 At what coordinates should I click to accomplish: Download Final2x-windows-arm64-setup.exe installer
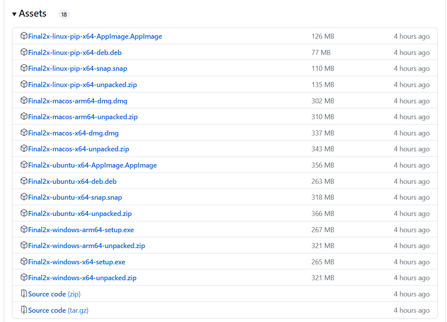(81, 230)
